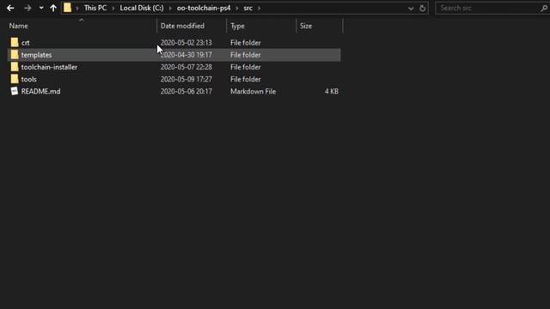
Task: Click the folder icon in address bar
Action: (x=67, y=8)
